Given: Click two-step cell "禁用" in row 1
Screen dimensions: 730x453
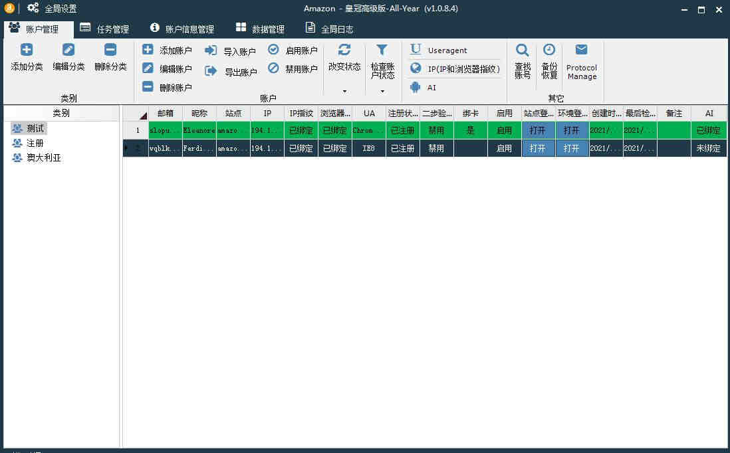Looking at the screenshot, I should 437,130.
